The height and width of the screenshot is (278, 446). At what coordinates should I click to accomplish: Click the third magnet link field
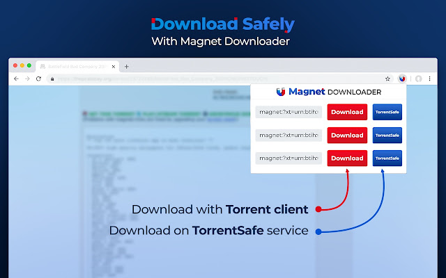click(x=289, y=158)
